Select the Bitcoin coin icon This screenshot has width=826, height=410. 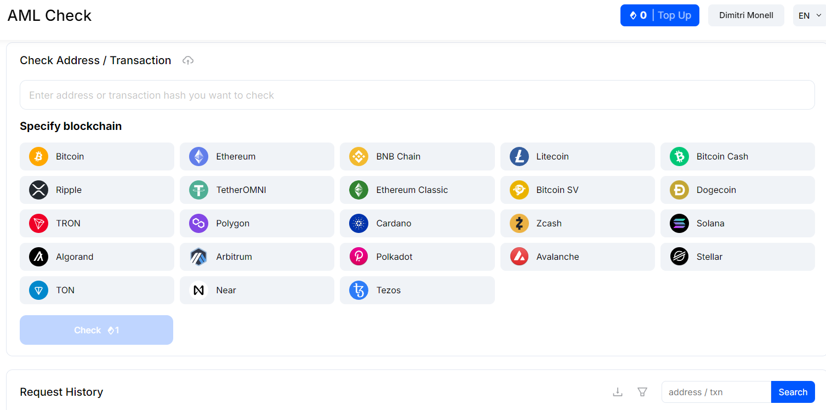[x=38, y=157]
